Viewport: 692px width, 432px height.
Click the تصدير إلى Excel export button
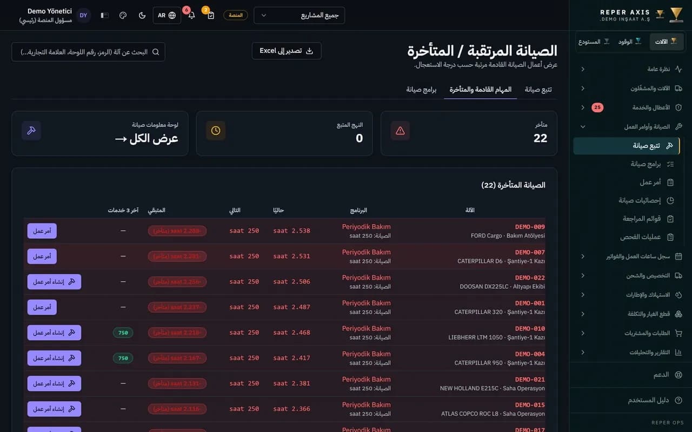click(287, 51)
